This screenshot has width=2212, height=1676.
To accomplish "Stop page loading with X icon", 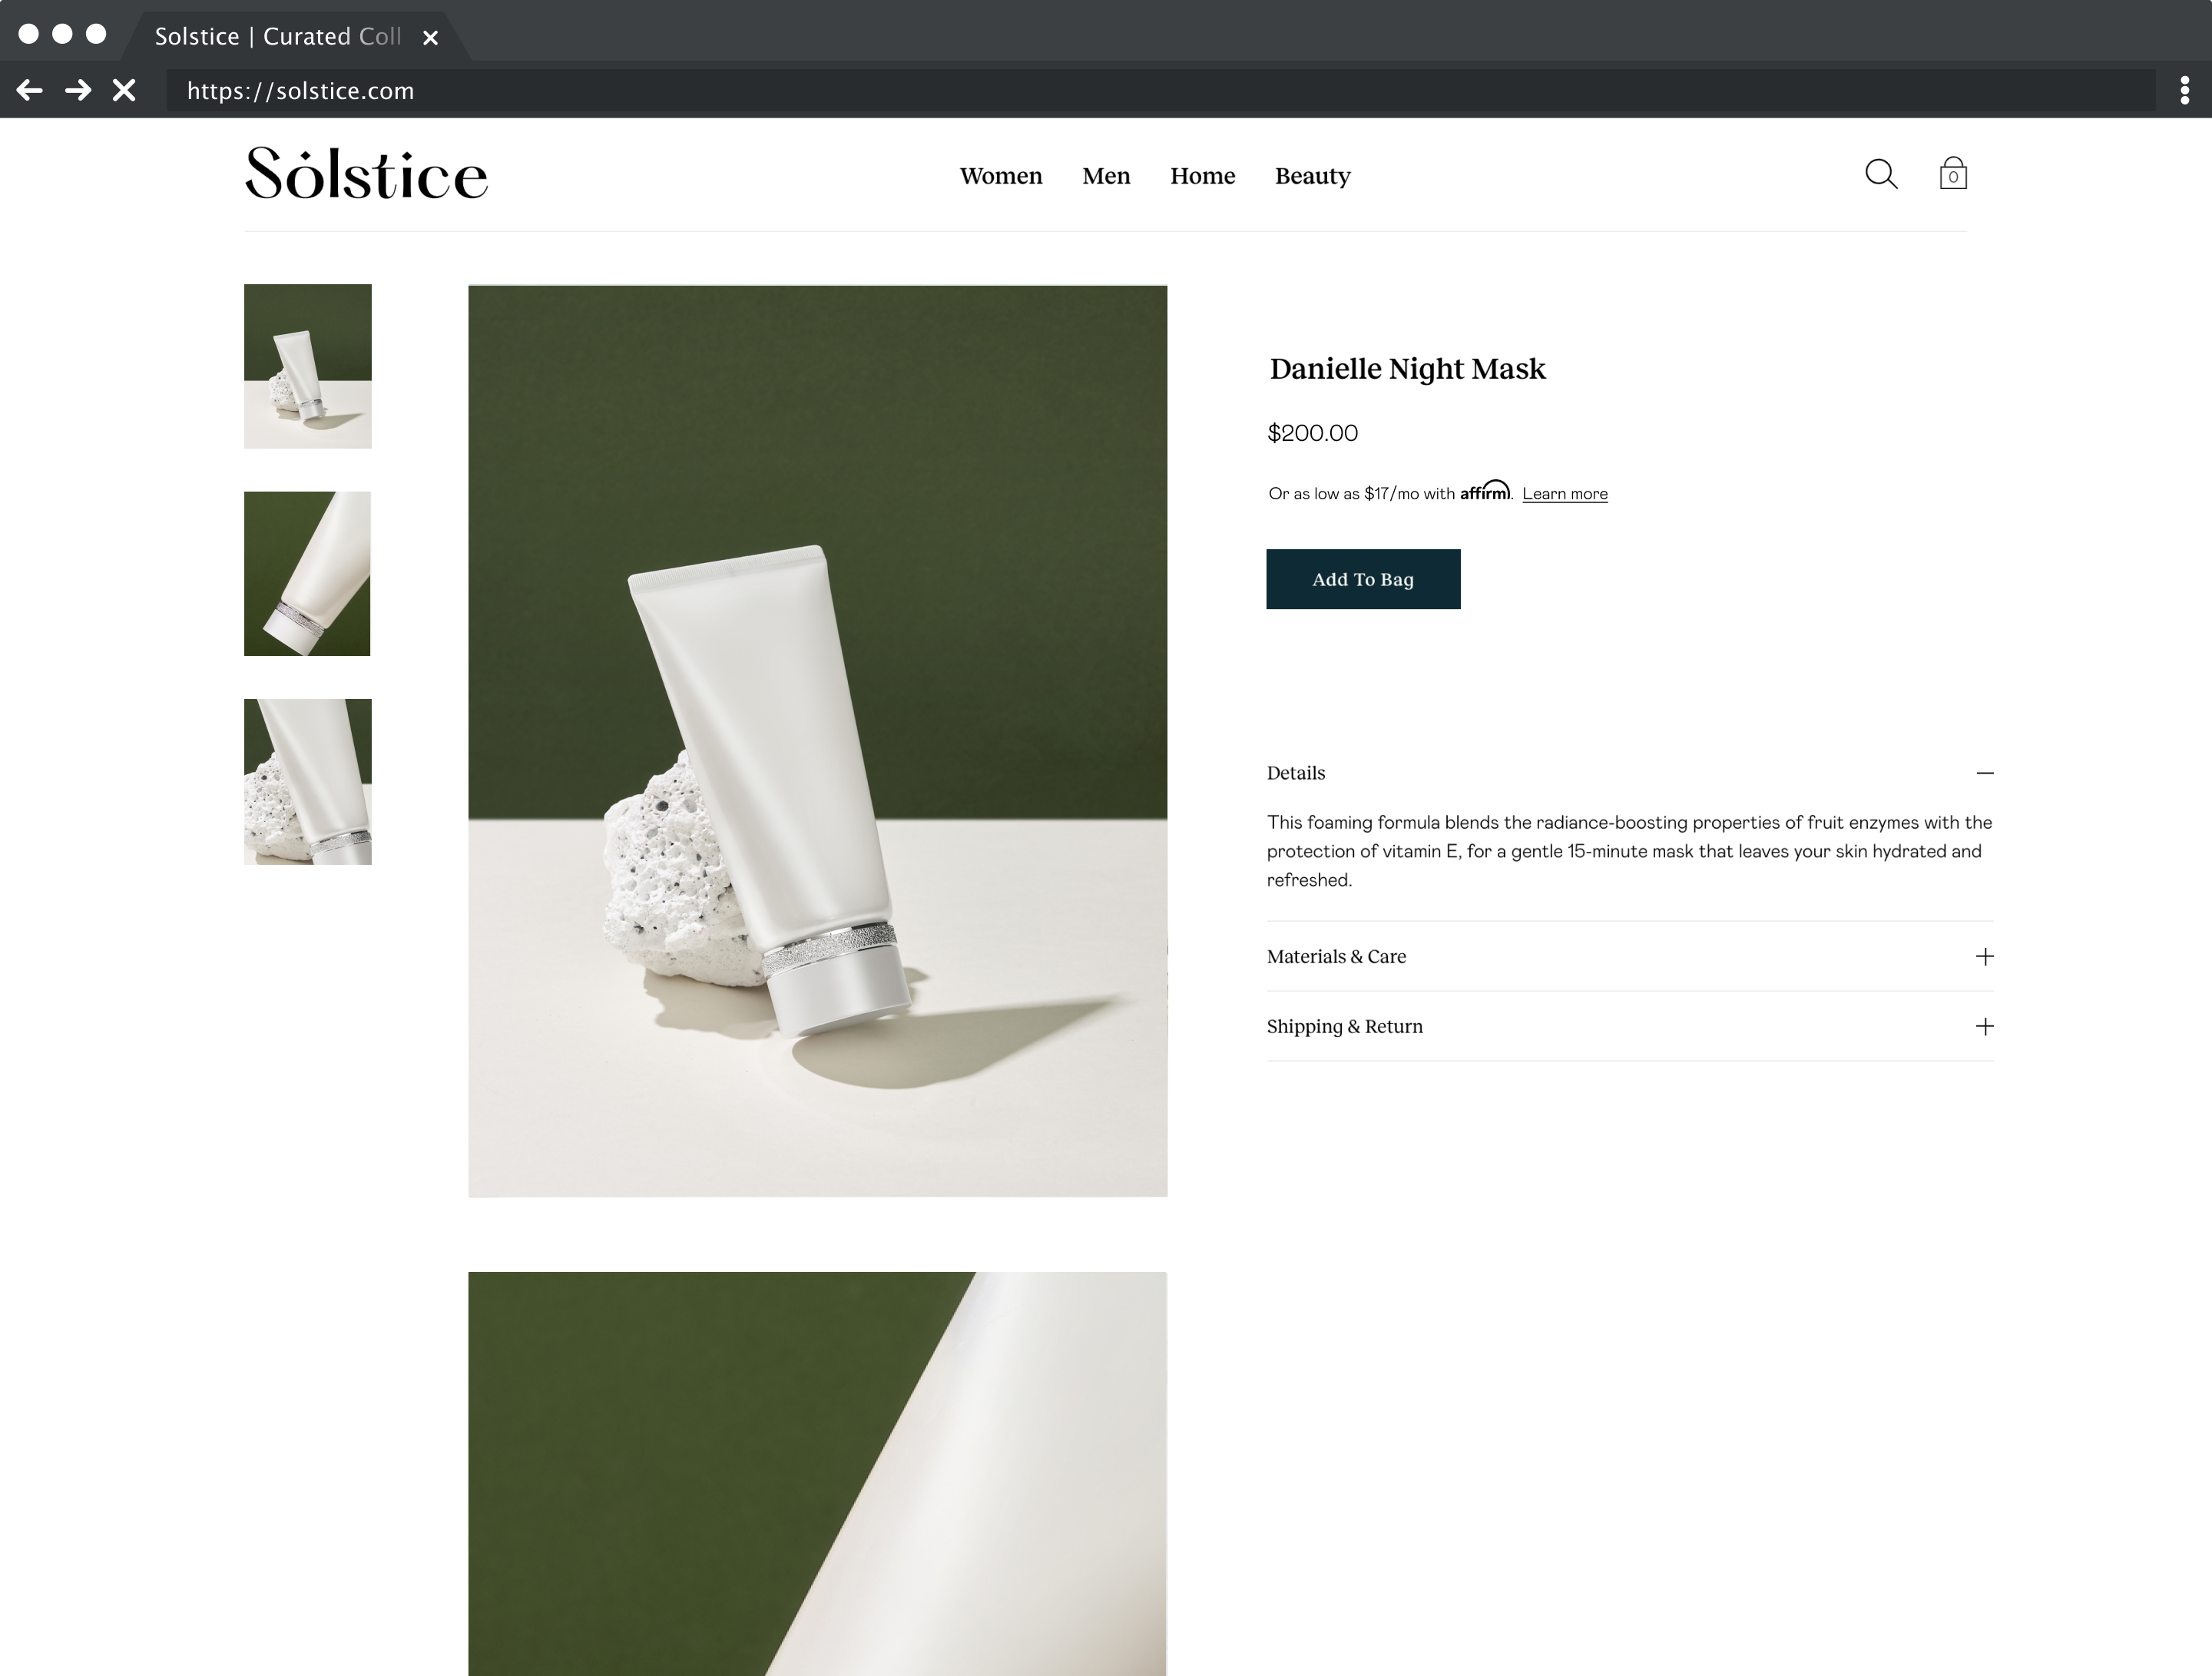I will pos(124,91).
